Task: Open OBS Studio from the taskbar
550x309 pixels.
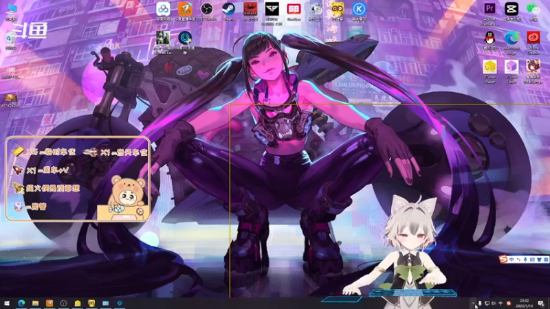Action: point(63,303)
